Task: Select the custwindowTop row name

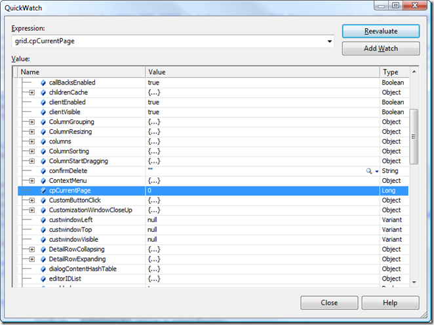Action: pyautogui.click(x=70, y=229)
